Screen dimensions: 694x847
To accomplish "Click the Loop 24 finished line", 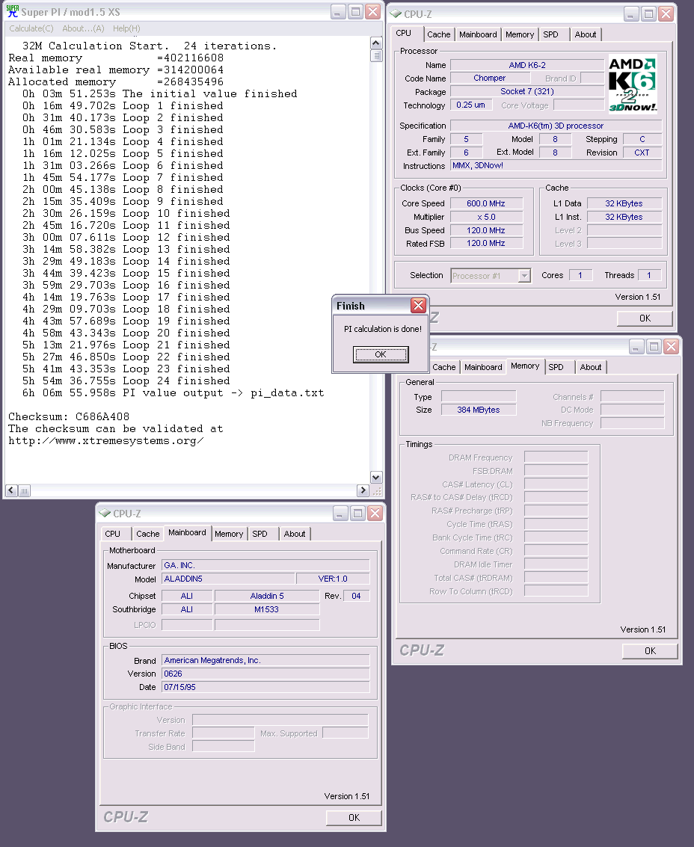I will point(126,381).
